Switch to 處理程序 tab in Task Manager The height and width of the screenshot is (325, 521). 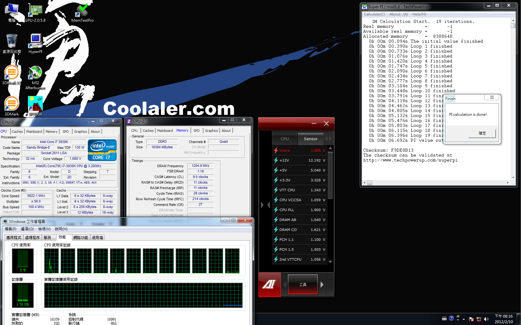pos(33,238)
